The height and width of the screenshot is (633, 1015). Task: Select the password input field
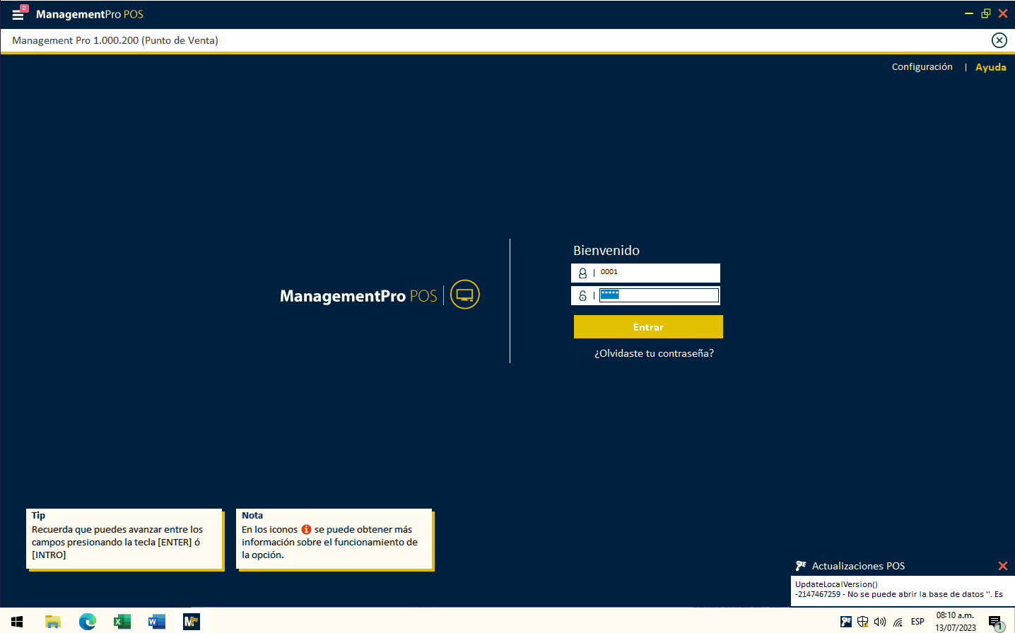659,295
